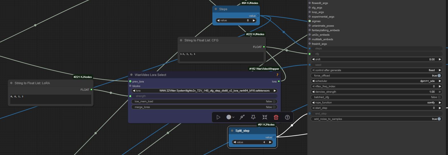Toggle force_offload switch
The image size is (448, 155).
coord(439,76)
